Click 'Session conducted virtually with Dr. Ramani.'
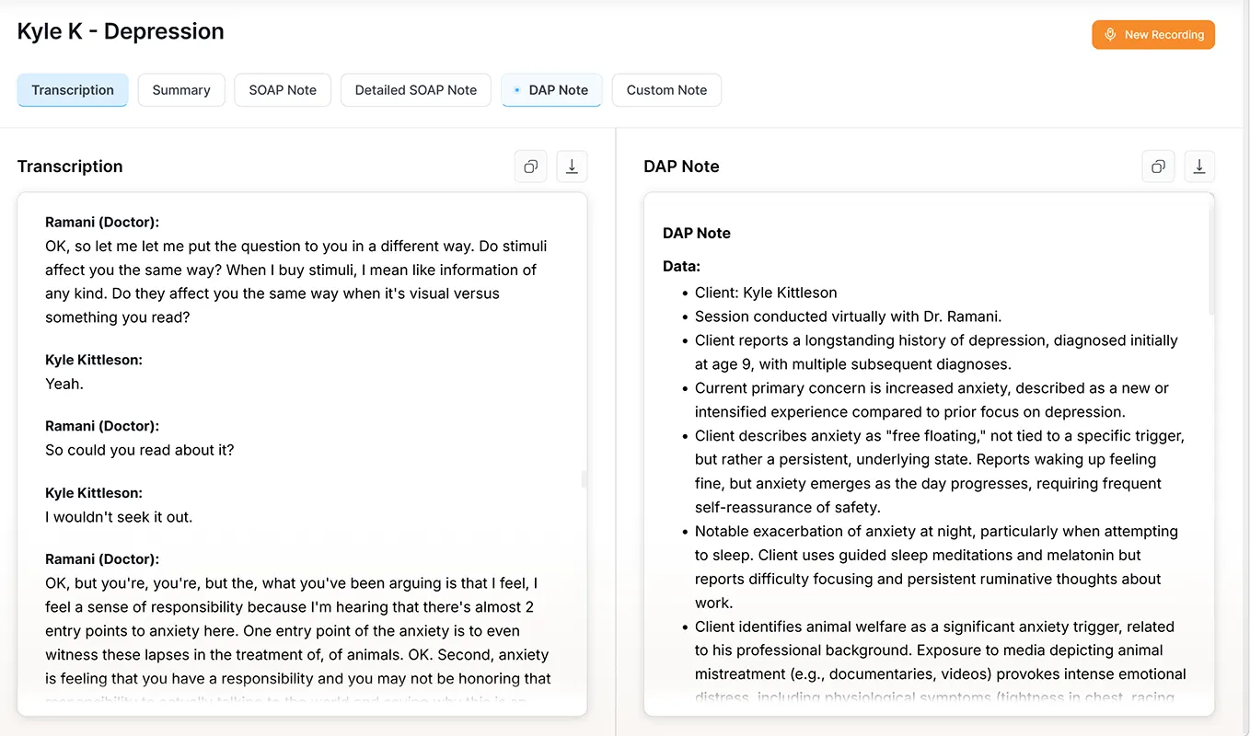 [x=848, y=316]
